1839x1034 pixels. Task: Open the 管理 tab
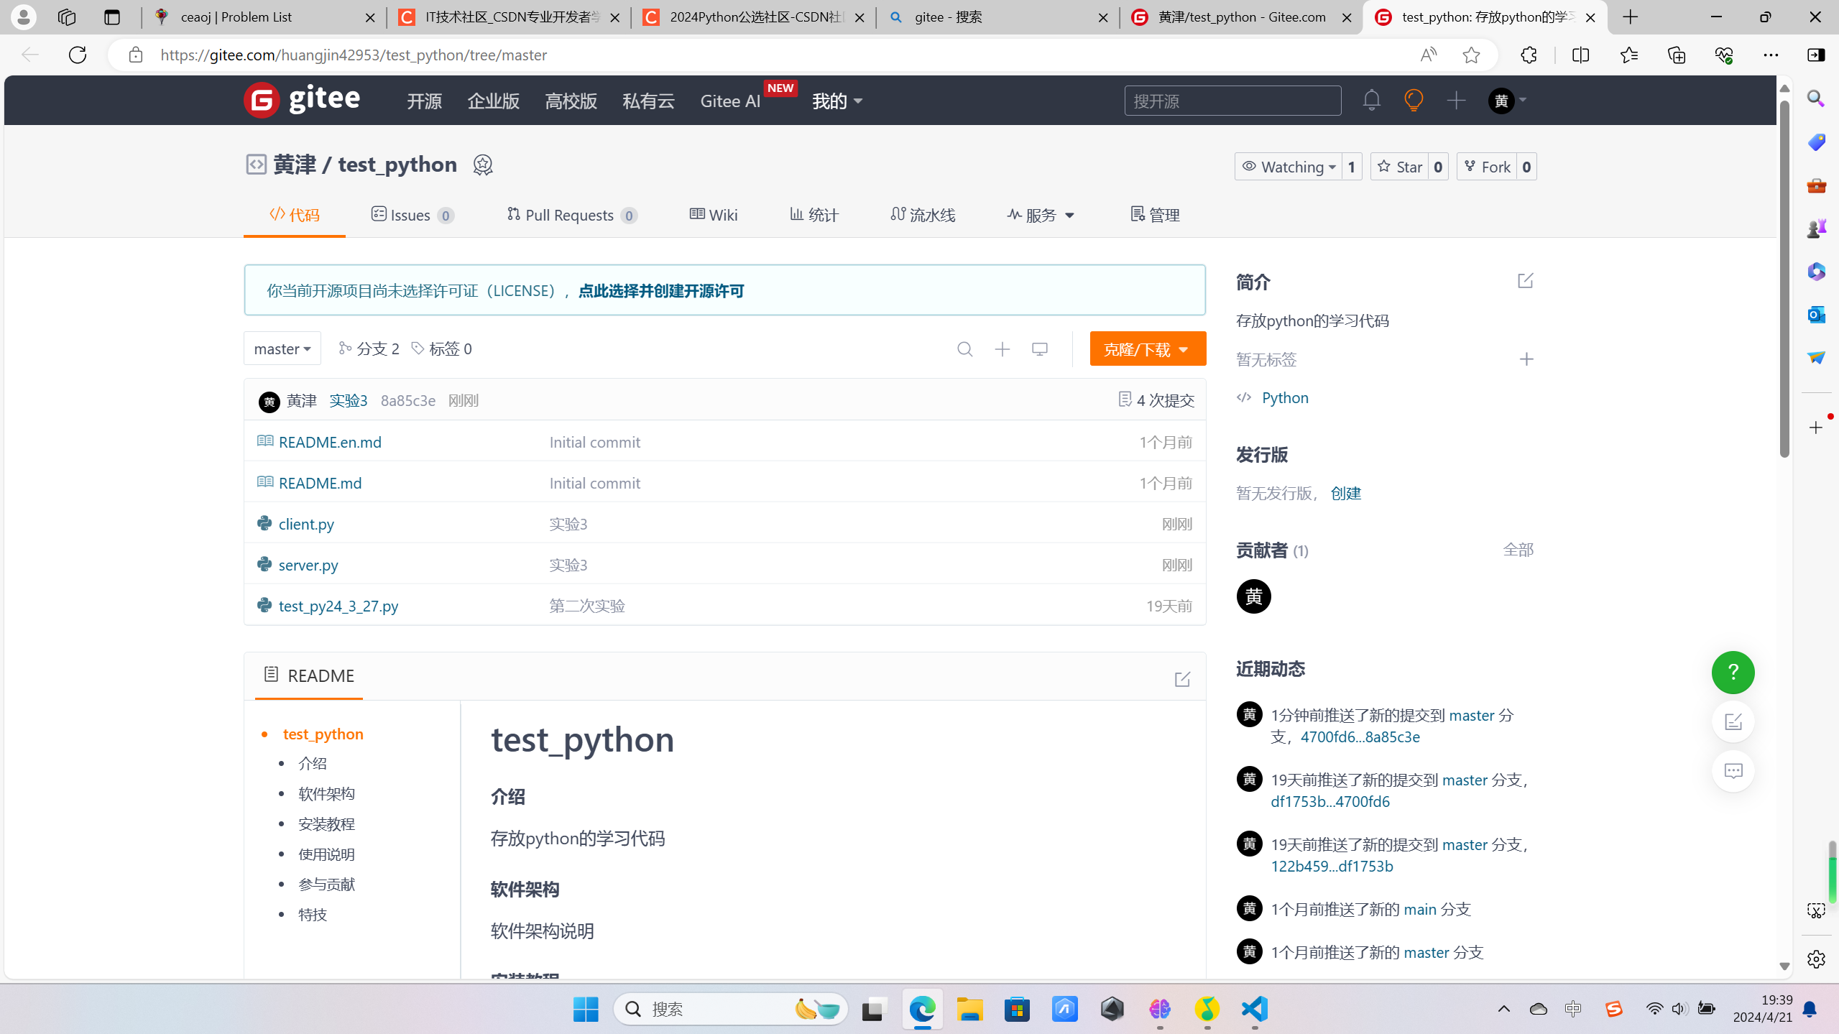click(x=1155, y=215)
